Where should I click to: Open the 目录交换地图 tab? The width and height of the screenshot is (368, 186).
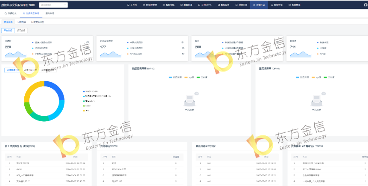click(x=37, y=22)
